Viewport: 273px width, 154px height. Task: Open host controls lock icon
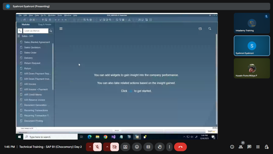pyautogui.click(x=267, y=147)
